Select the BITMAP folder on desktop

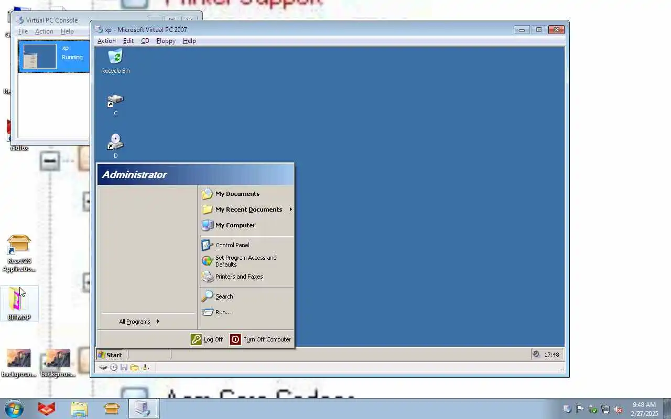point(19,304)
